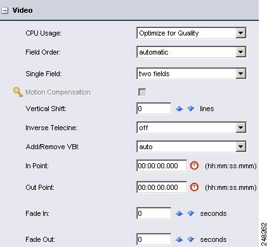The height and width of the screenshot is (247, 267).
Task: Click the Add/Remove VBI label
Action: [53, 147]
